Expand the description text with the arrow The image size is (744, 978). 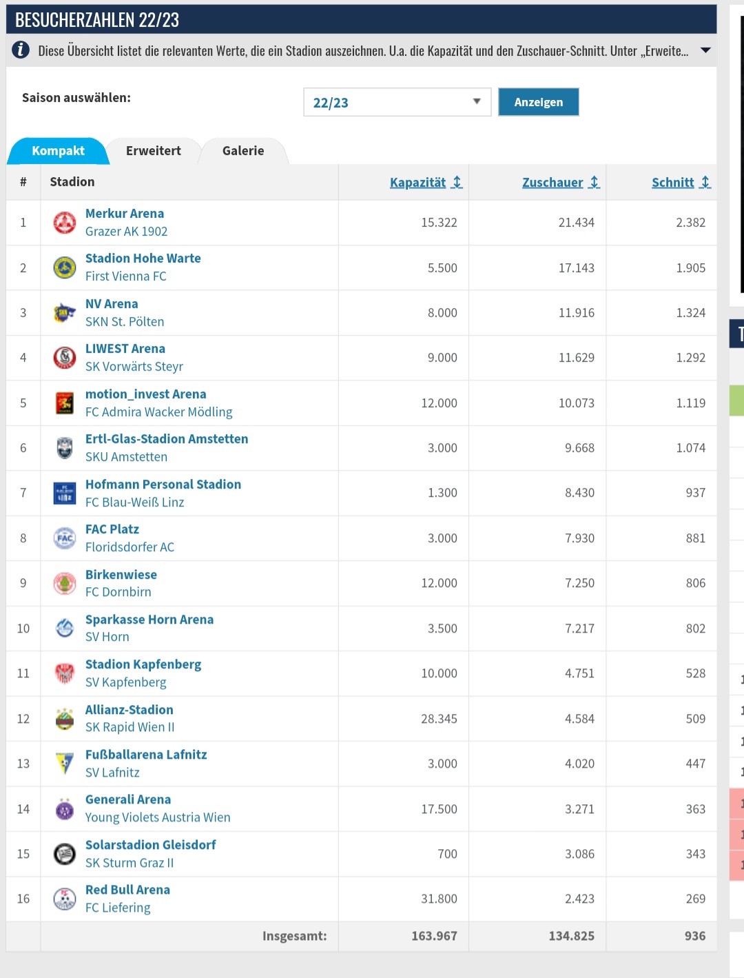click(x=705, y=50)
